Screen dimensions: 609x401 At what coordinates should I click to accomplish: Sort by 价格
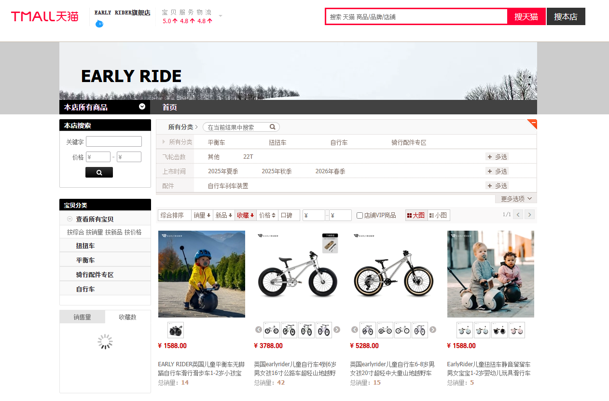click(x=267, y=215)
